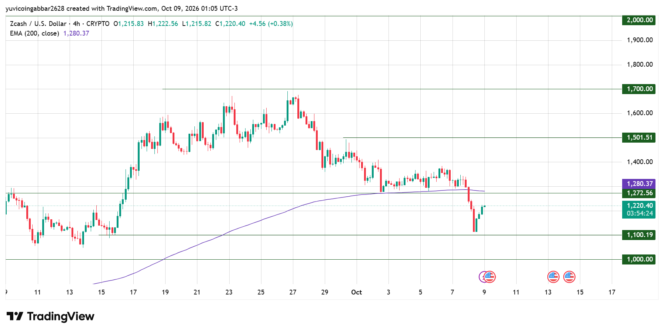The height and width of the screenshot is (333, 664).
Task: Click the TradingView logo at the bottom
Action: (x=50, y=316)
